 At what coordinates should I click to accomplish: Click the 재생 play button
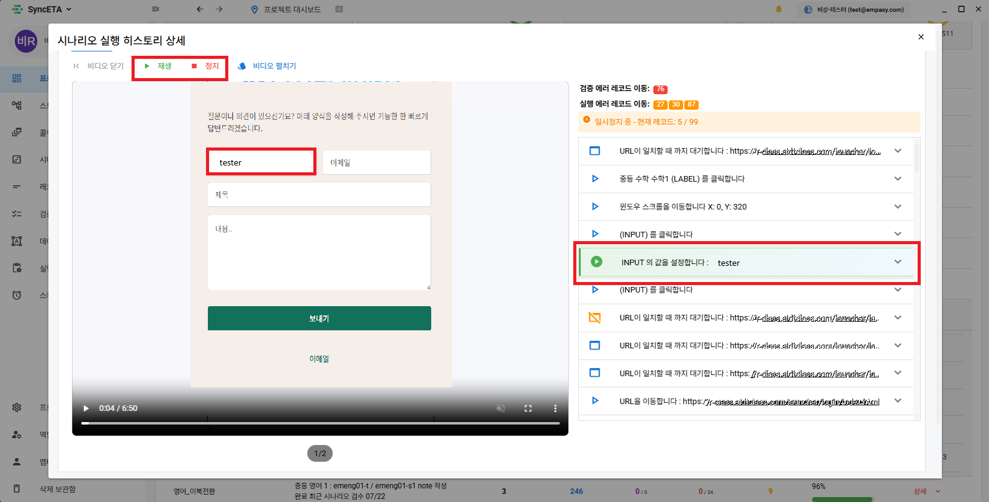point(158,66)
